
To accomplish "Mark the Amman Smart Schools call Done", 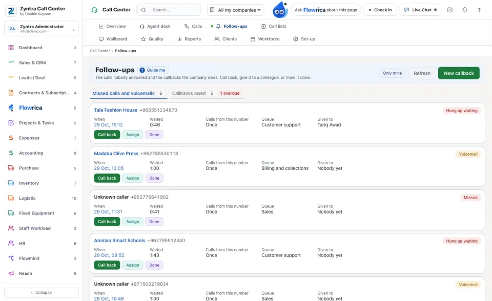I will 154,265.
